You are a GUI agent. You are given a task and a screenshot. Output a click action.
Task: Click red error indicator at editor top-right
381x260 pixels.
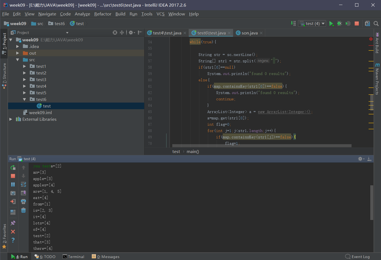[371, 39]
